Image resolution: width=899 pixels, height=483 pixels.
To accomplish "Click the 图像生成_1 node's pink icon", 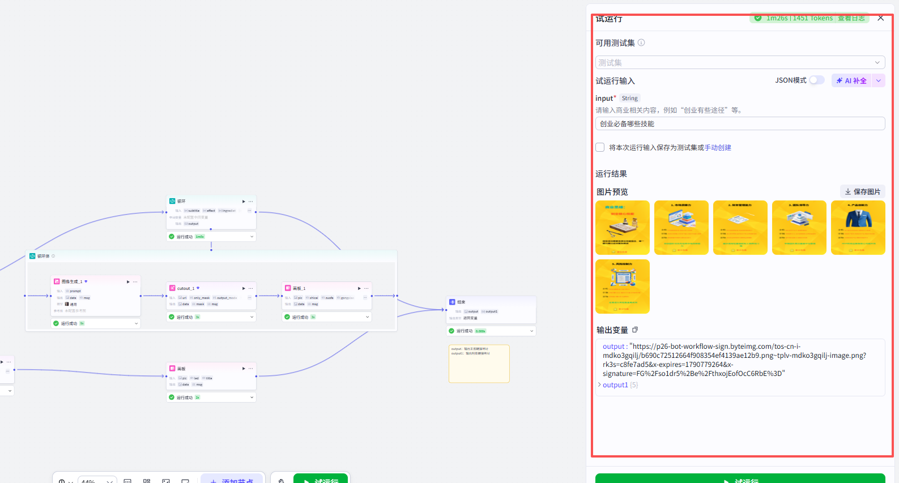I will click(x=57, y=281).
